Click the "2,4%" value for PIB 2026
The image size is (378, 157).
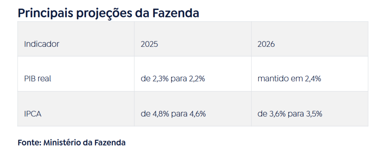[x=313, y=79]
